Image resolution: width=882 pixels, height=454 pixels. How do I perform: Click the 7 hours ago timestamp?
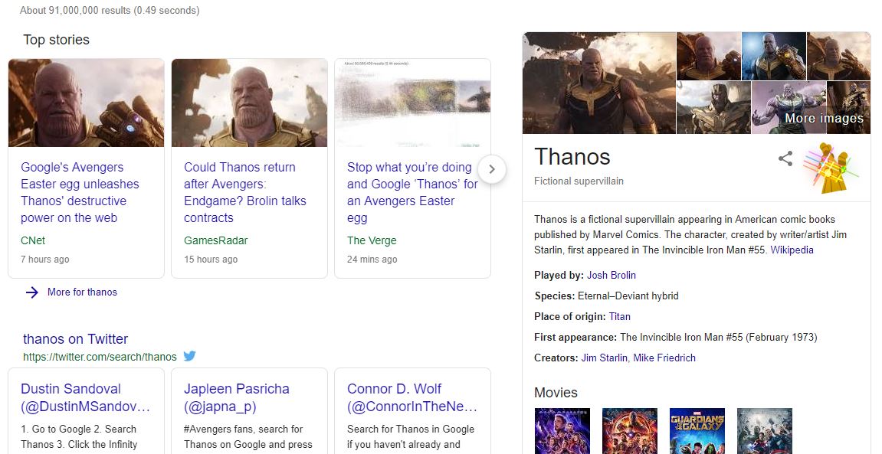tap(45, 260)
